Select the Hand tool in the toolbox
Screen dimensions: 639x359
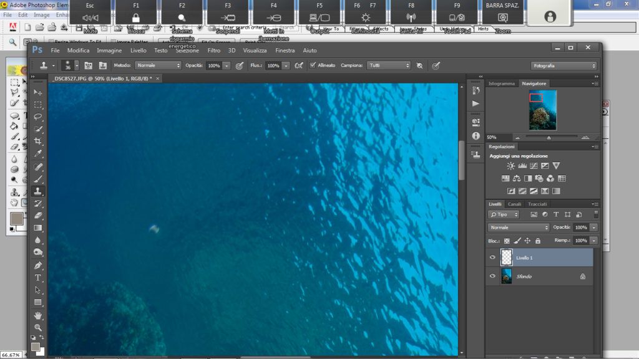click(x=38, y=315)
